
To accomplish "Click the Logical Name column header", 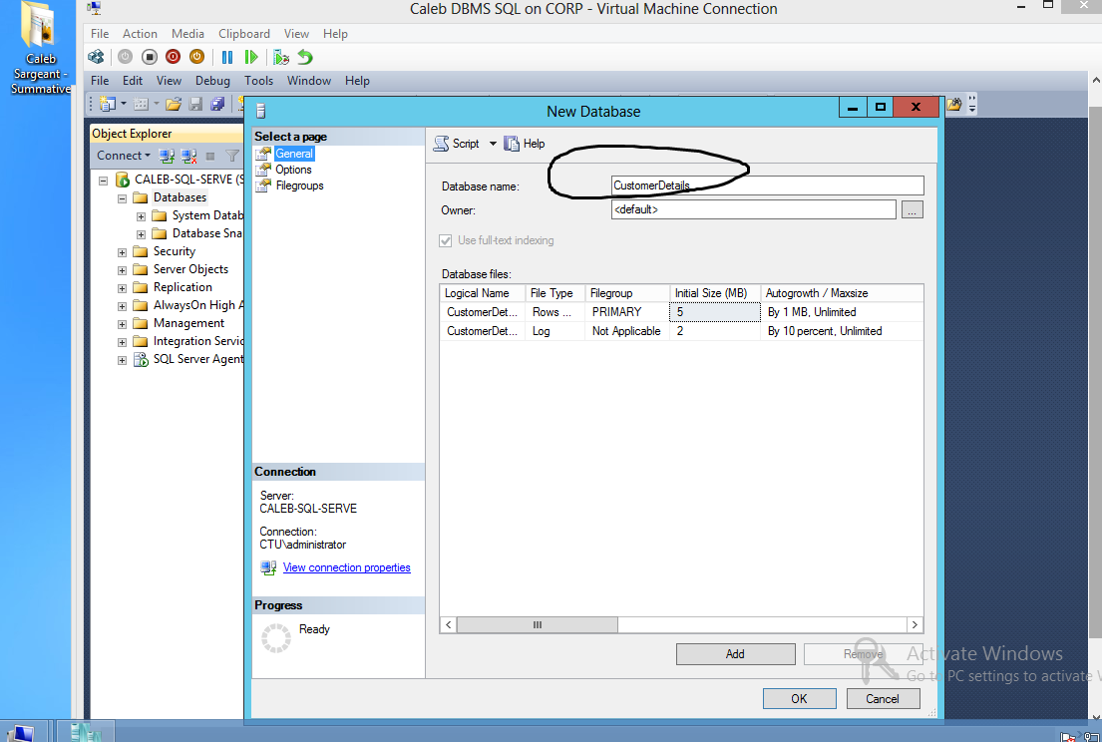I will [483, 293].
